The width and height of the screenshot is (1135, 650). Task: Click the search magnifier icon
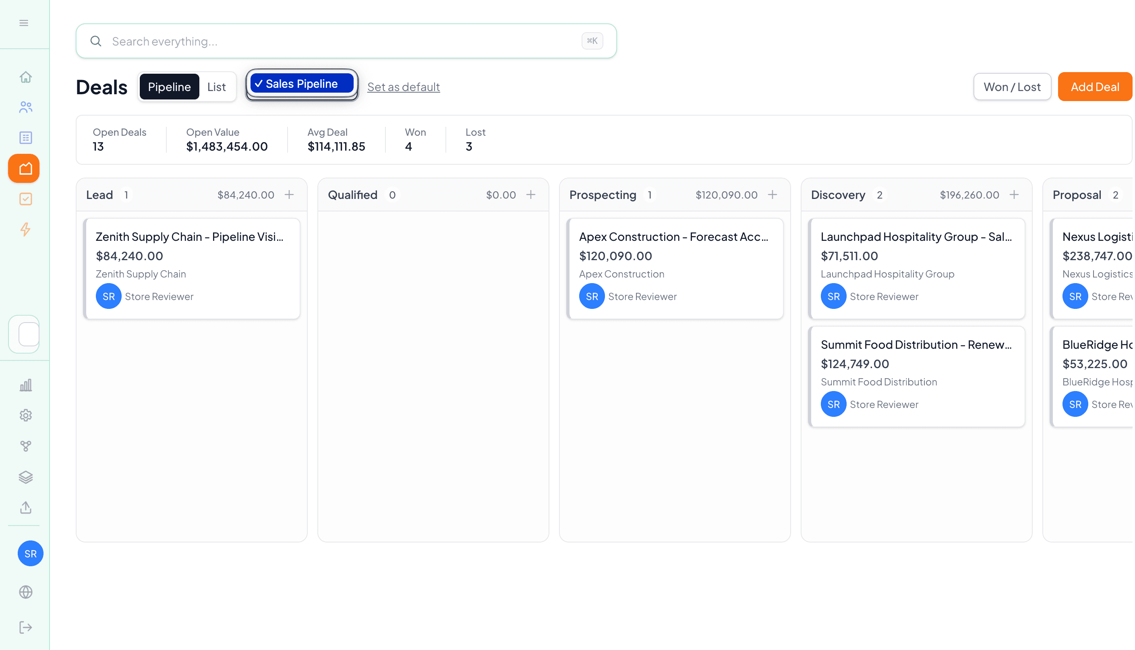pyautogui.click(x=96, y=41)
